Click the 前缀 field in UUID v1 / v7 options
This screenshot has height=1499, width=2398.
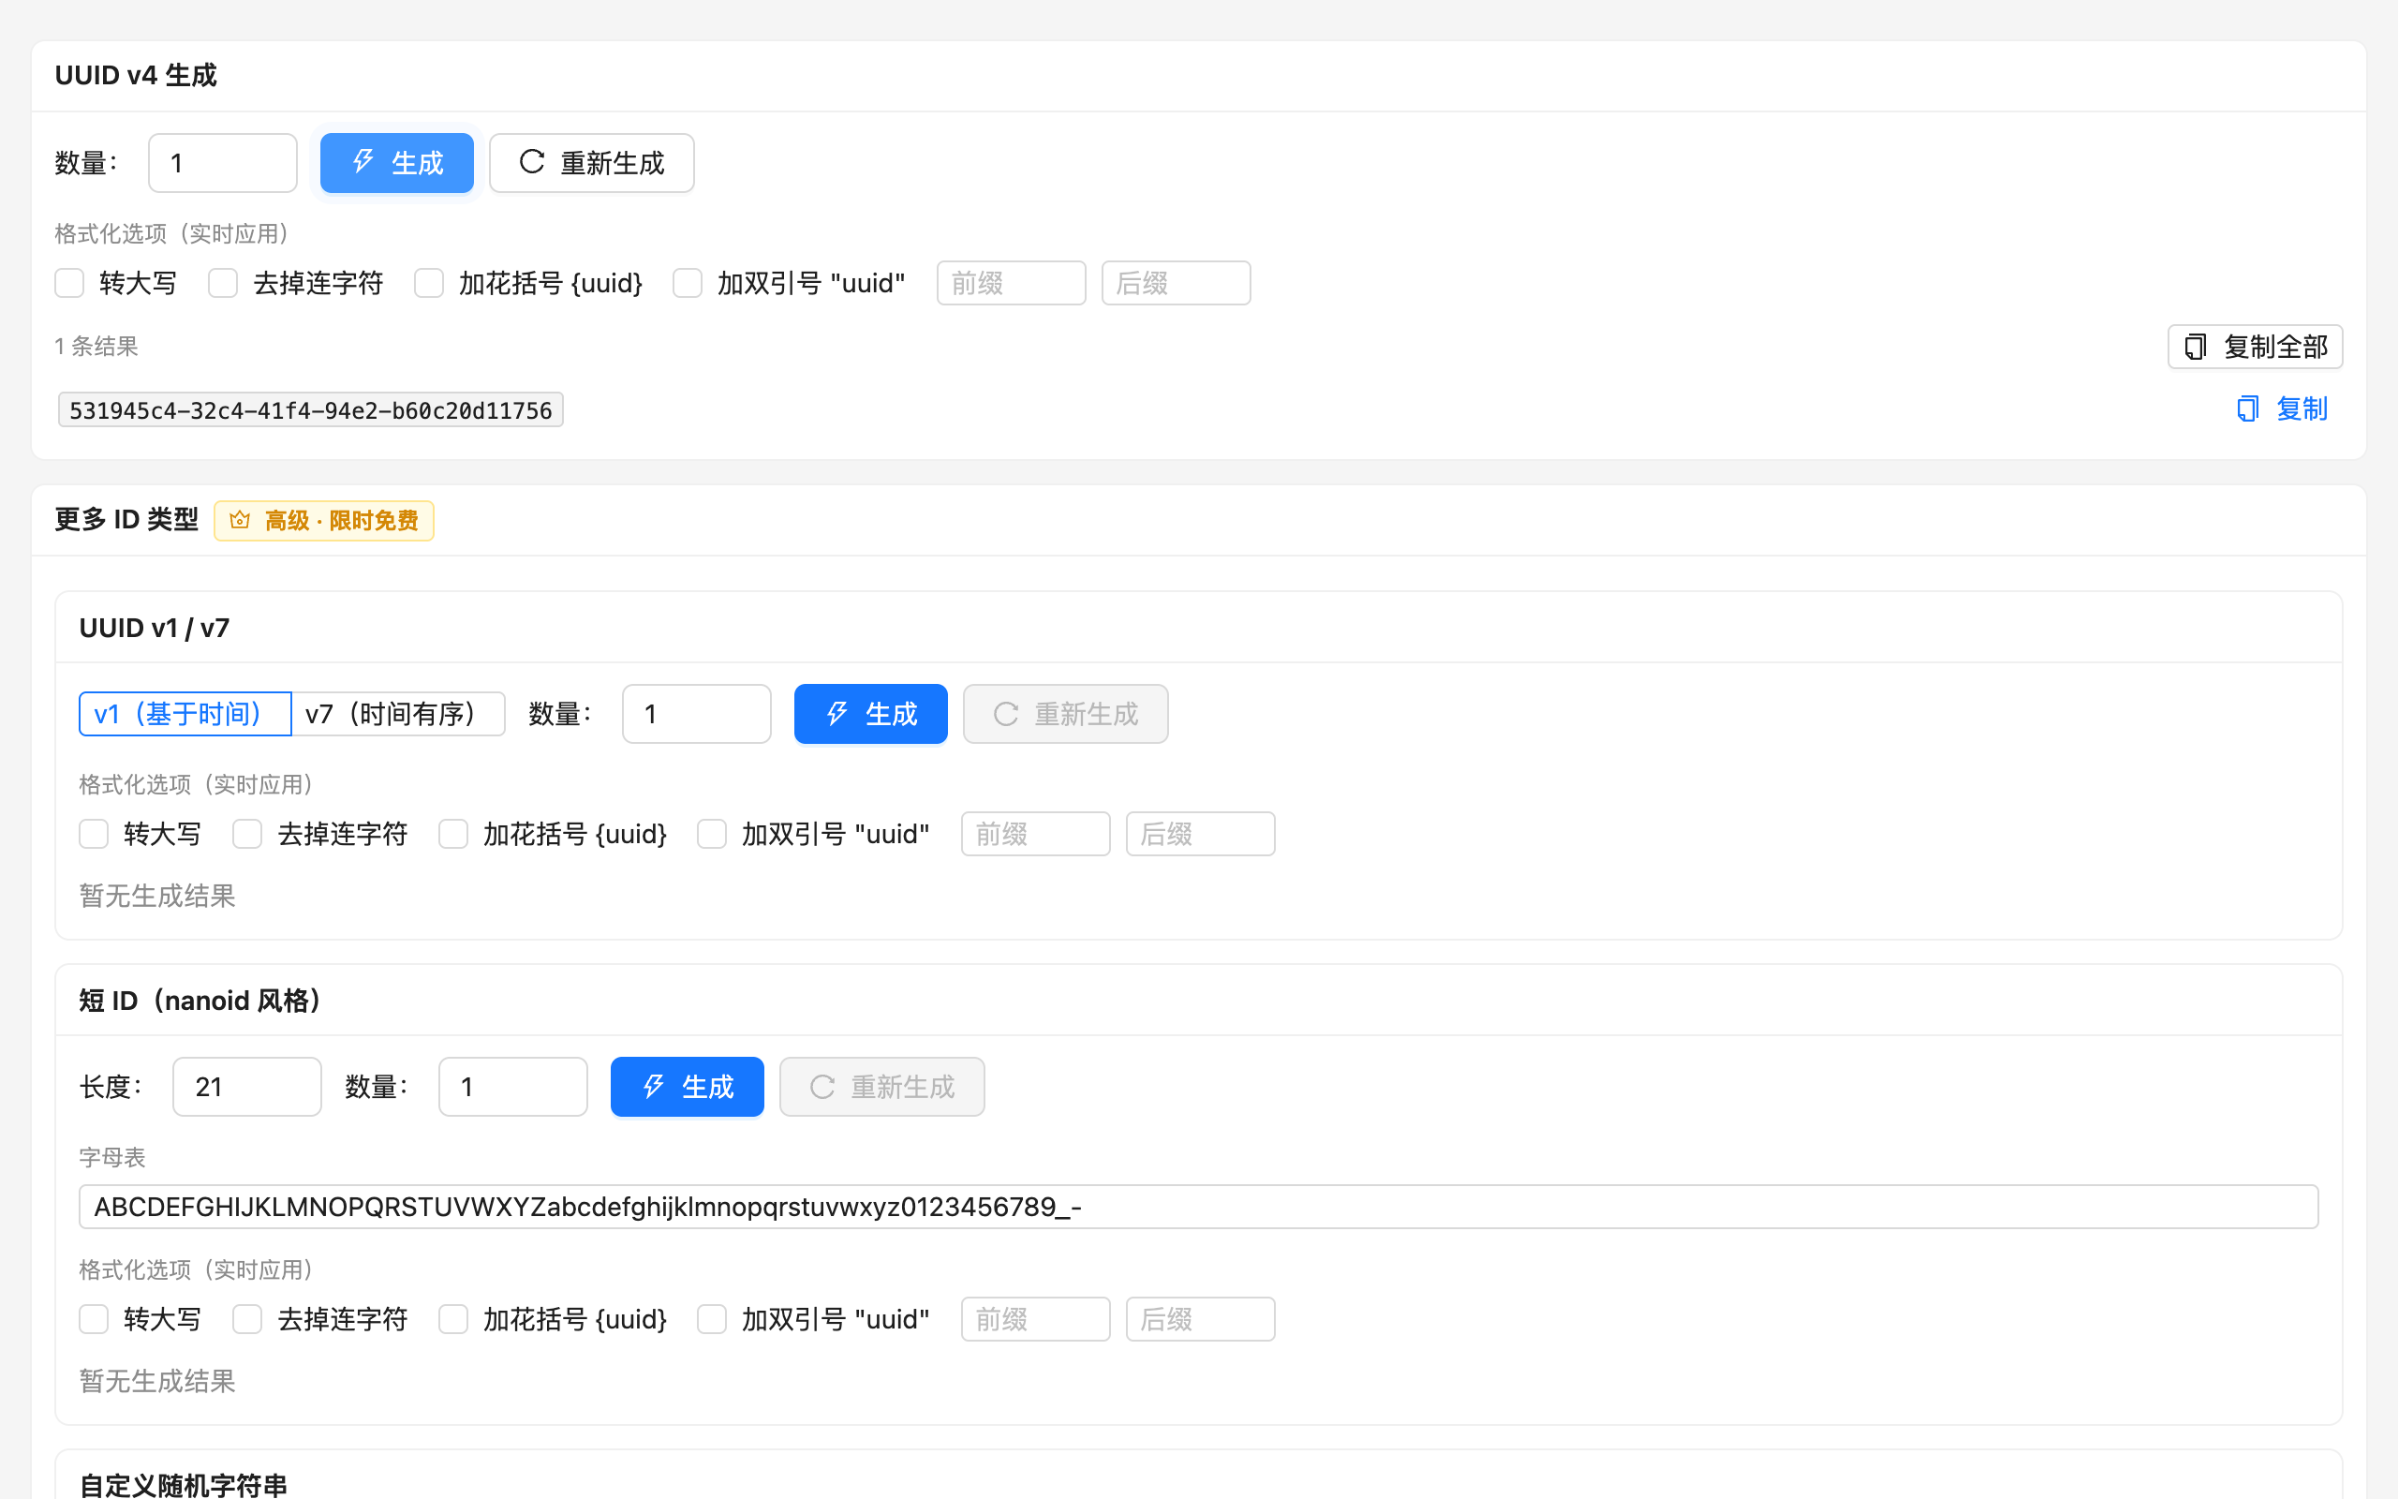[x=1035, y=834]
